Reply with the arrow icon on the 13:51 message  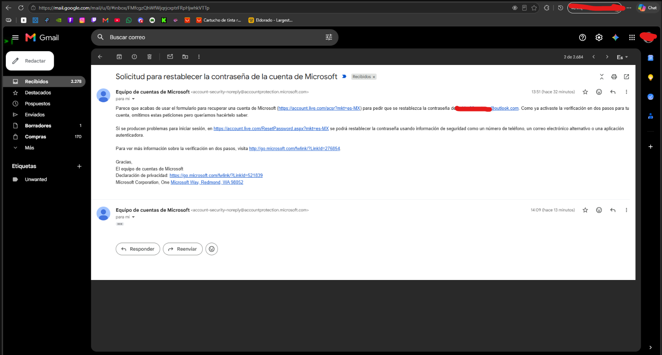point(613,92)
